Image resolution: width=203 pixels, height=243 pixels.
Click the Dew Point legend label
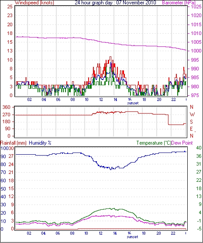point(182,143)
